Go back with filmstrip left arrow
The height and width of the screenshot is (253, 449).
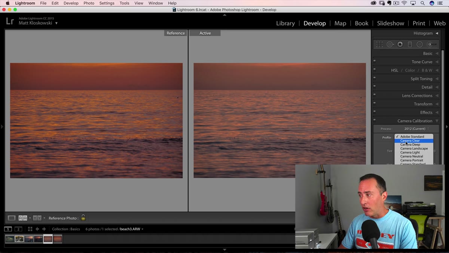37,229
